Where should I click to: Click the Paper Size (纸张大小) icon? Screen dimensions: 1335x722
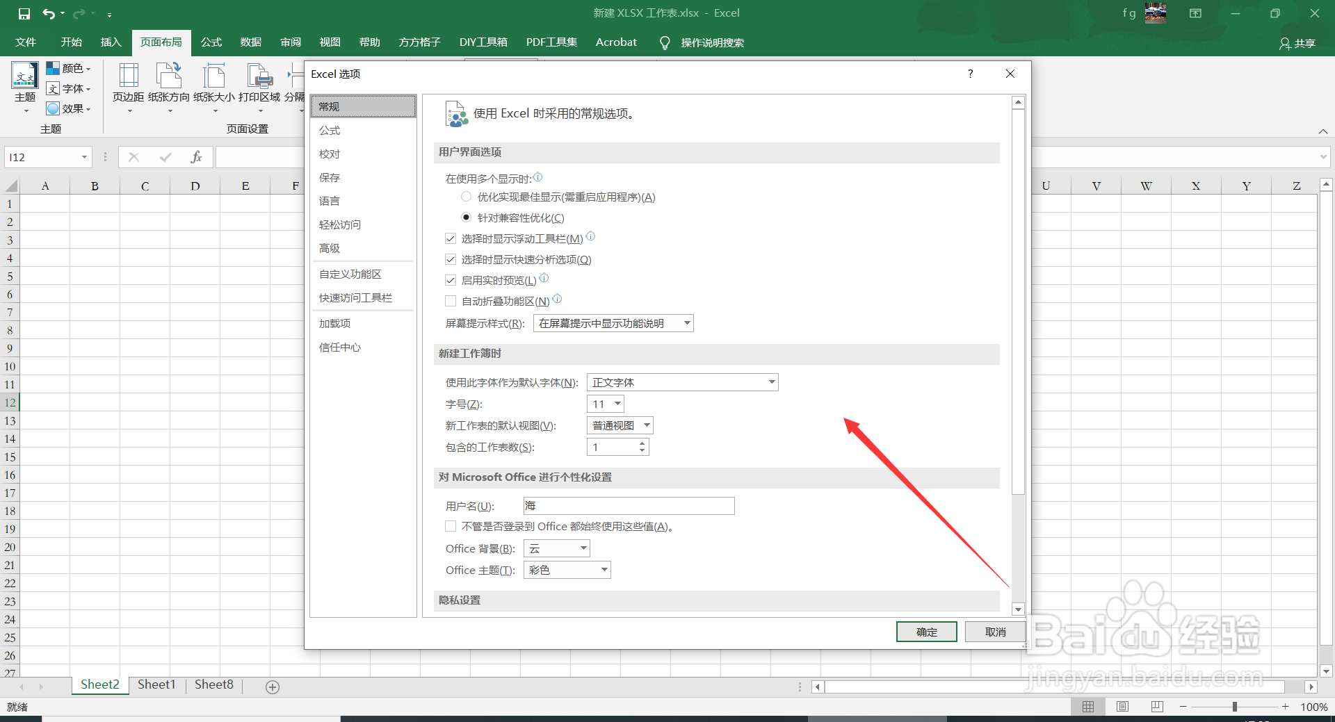(x=214, y=75)
